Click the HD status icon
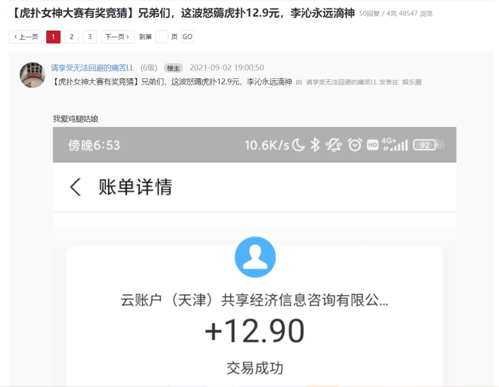Viewport: 499px width, 387px height. [x=372, y=145]
